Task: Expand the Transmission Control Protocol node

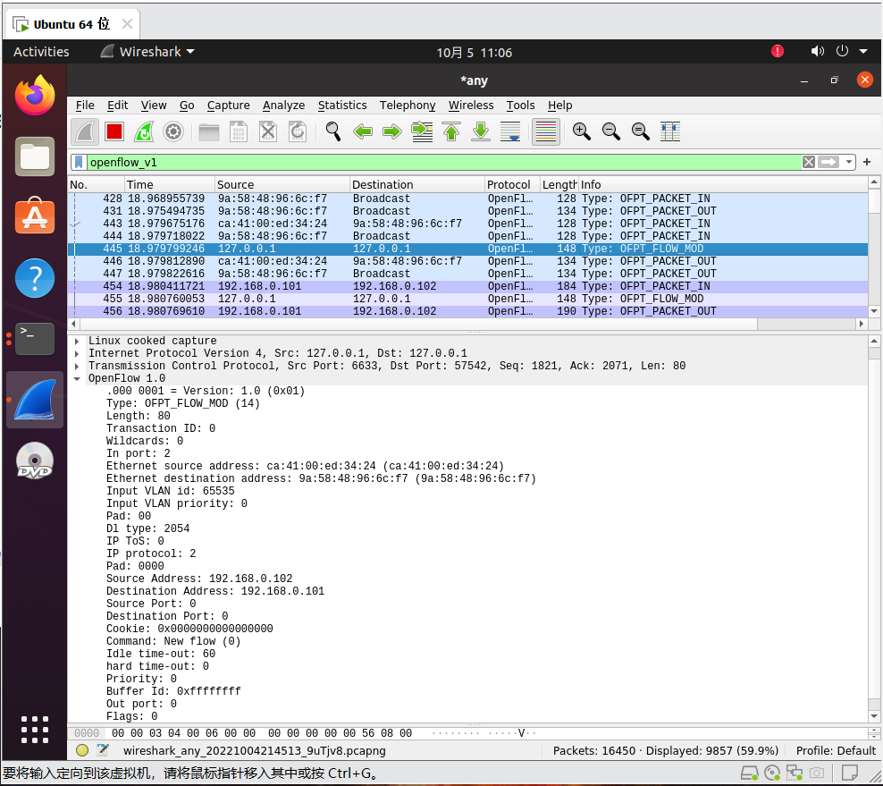Action: coord(77,366)
